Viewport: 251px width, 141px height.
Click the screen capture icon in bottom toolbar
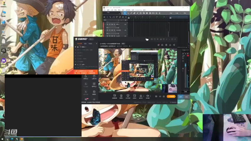pyautogui.click(x=115, y=96)
